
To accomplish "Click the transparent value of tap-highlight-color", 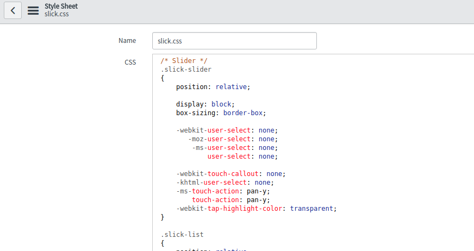I will 311,209.
